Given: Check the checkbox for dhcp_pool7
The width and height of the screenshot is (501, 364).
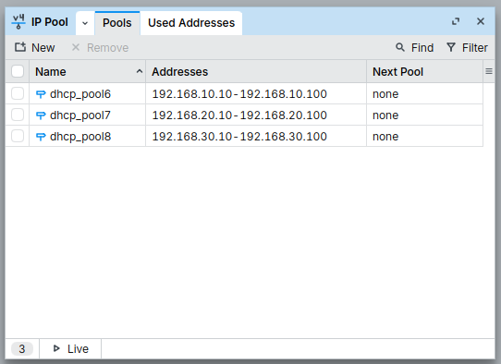Looking at the screenshot, I should (x=18, y=115).
